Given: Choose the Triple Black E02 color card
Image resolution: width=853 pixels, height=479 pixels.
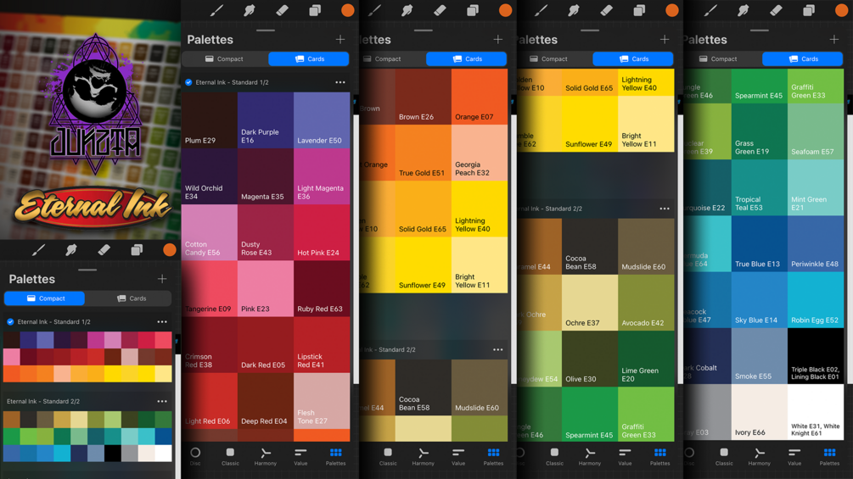Looking at the screenshot, I should [x=816, y=356].
